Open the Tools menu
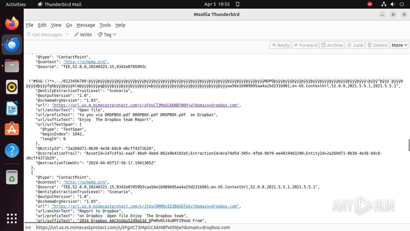The width and height of the screenshot is (410, 231). coord(105,25)
